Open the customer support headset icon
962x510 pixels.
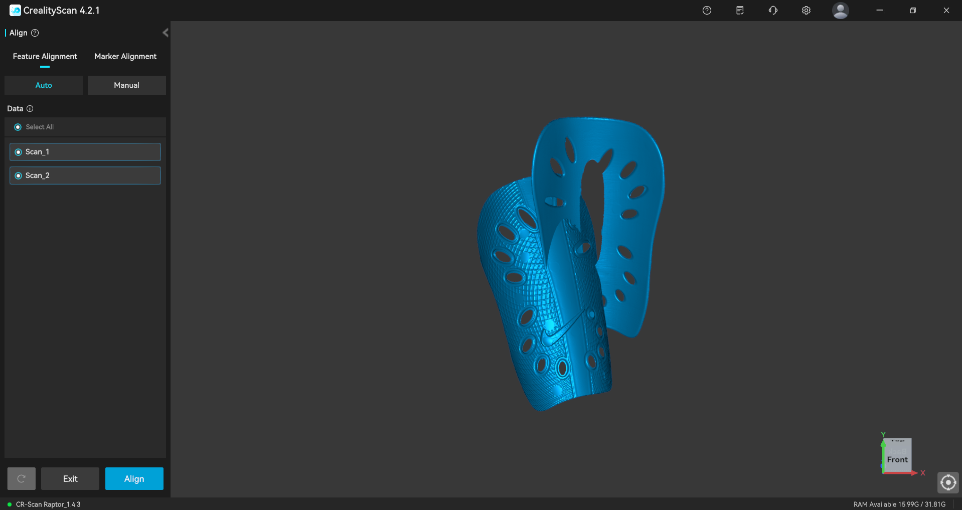(773, 11)
